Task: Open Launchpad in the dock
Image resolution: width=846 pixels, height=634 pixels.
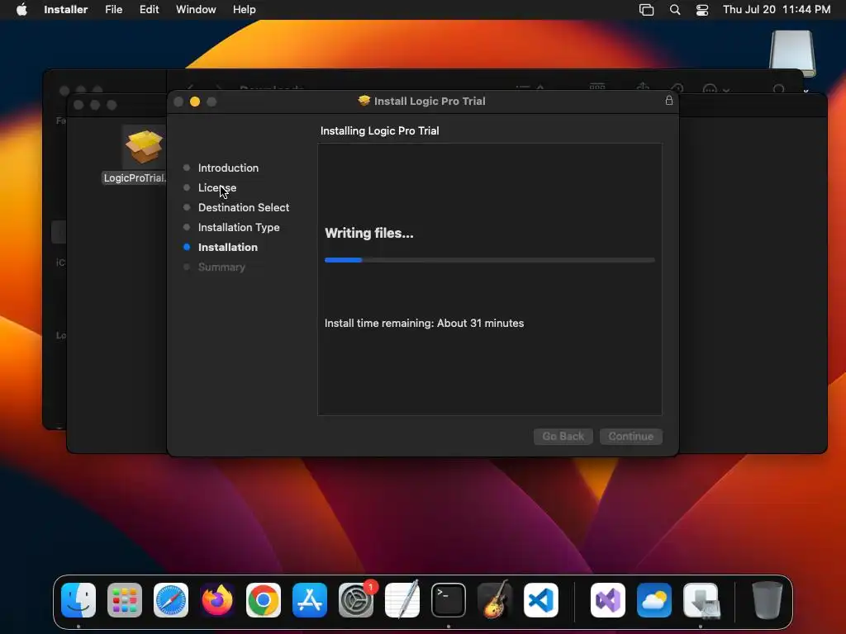Action: 125,600
